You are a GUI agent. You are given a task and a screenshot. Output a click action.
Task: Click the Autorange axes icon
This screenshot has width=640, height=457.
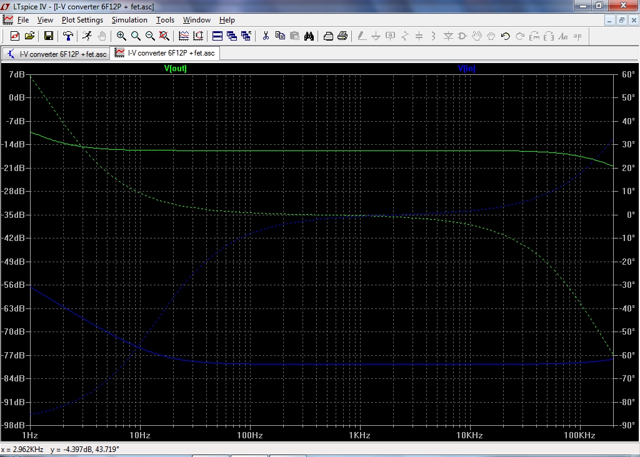click(x=198, y=36)
